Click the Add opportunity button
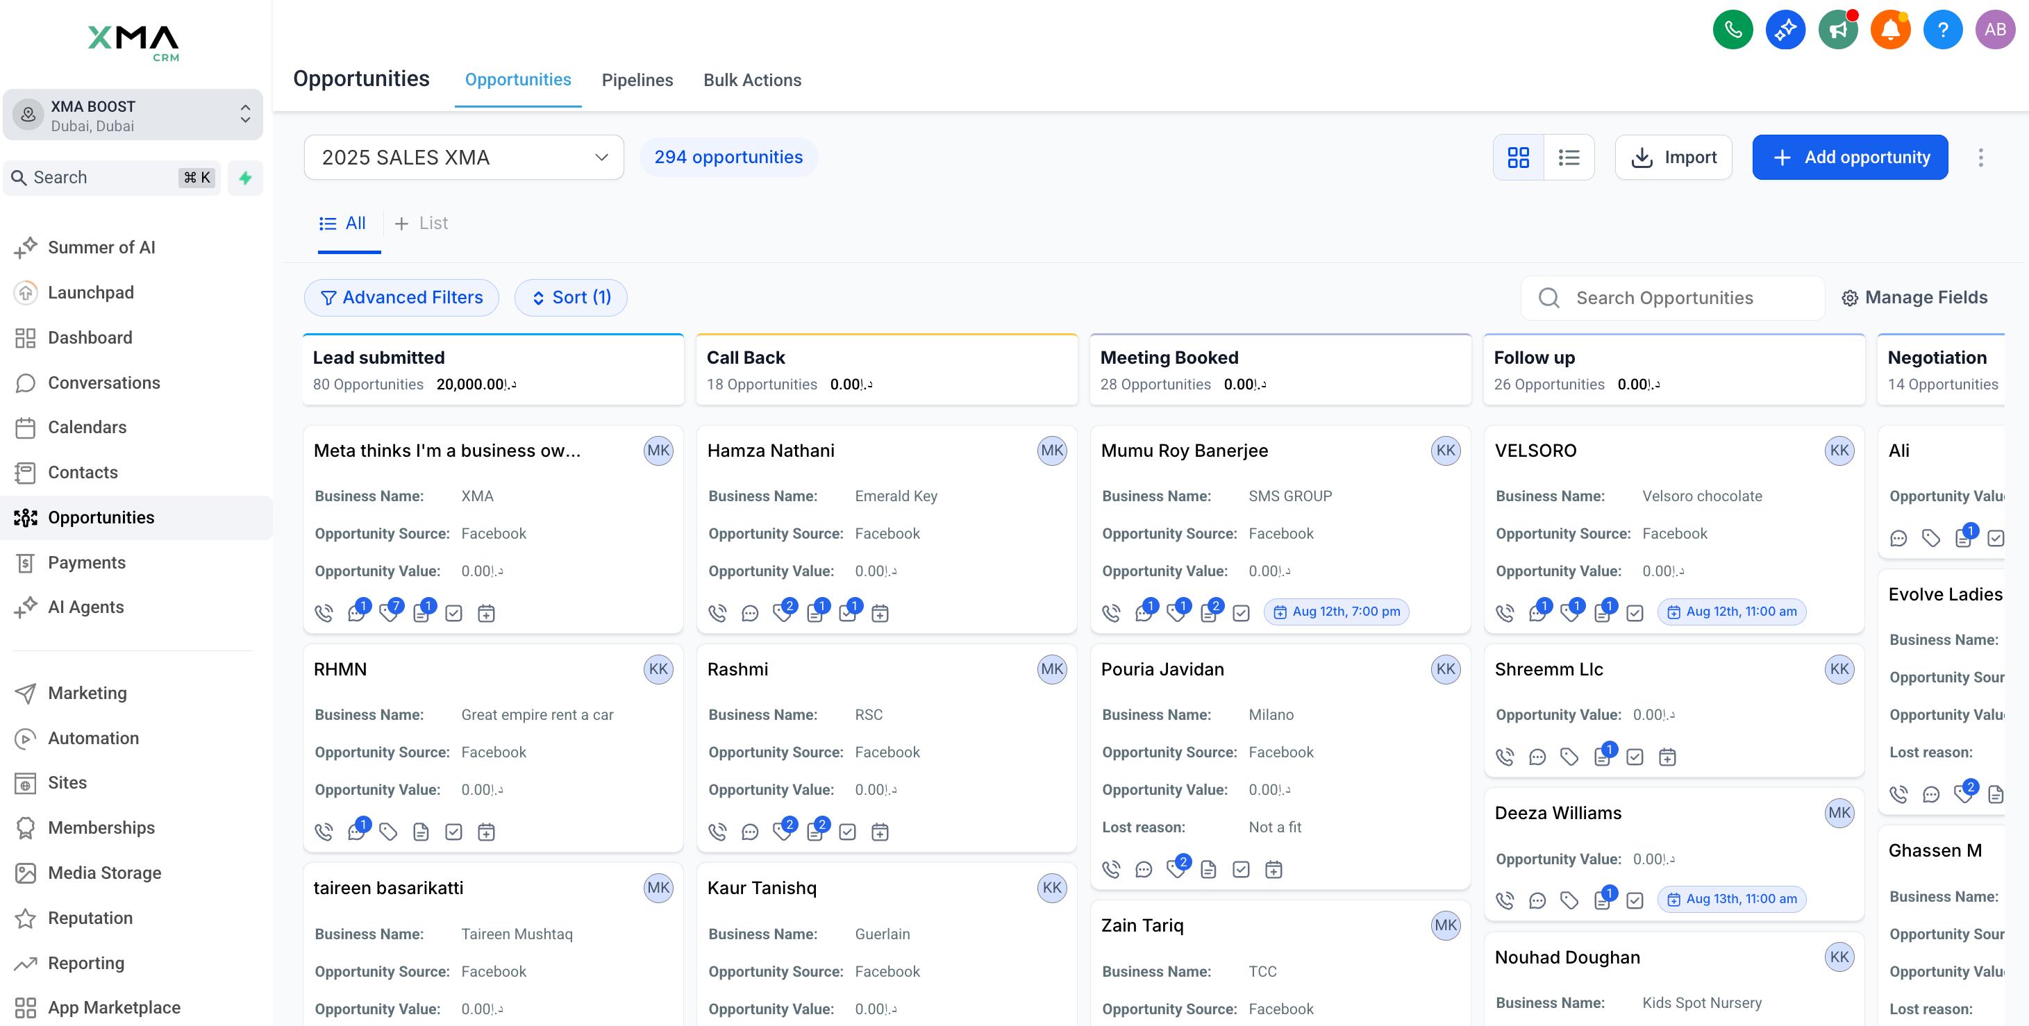Image resolution: width=2029 pixels, height=1026 pixels. [1849, 157]
